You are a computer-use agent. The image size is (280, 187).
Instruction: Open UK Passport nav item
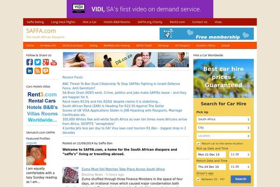coord(182,45)
